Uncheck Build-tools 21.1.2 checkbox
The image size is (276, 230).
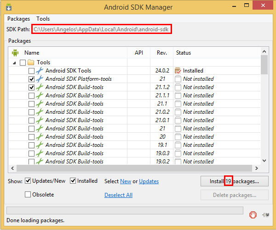click(x=31, y=87)
